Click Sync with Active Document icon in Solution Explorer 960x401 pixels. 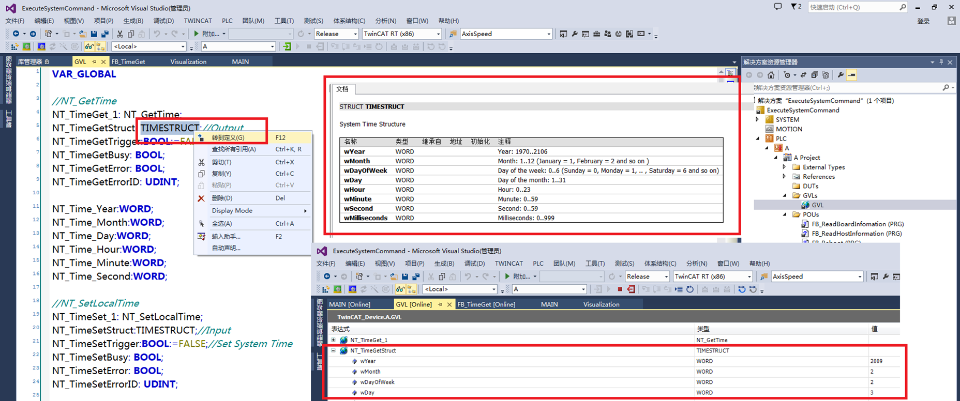(x=803, y=75)
